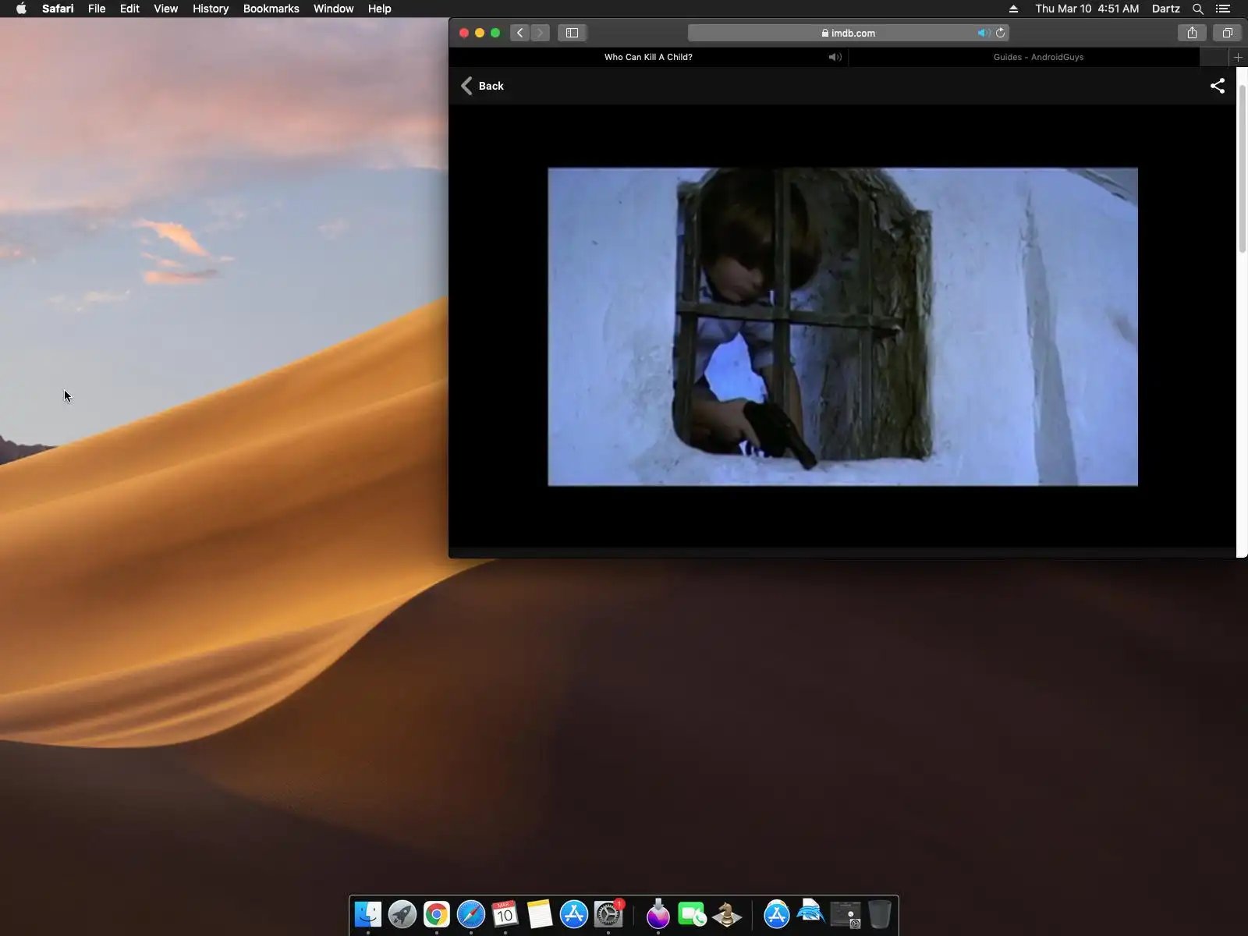This screenshot has width=1248, height=936.
Task: Switch to the Guides - AndroidGuys tab
Action: pyautogui.click(x=1038, y=57)
